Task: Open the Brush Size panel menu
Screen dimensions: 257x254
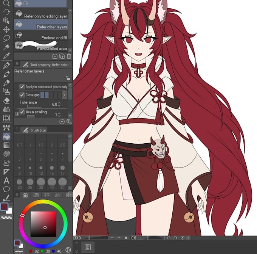Action: tap(17, 129)
